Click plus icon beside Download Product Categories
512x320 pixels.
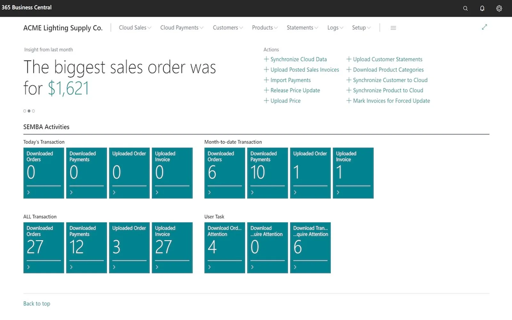pyautogui.click(x=349, y=69)
